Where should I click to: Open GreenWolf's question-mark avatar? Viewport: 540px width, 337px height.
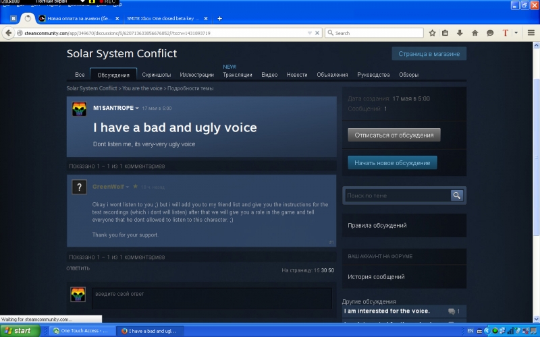point(79,187)
